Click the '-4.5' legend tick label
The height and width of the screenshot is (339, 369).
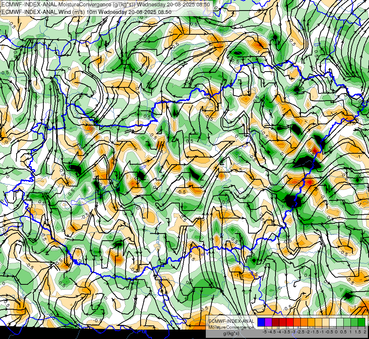272,332
